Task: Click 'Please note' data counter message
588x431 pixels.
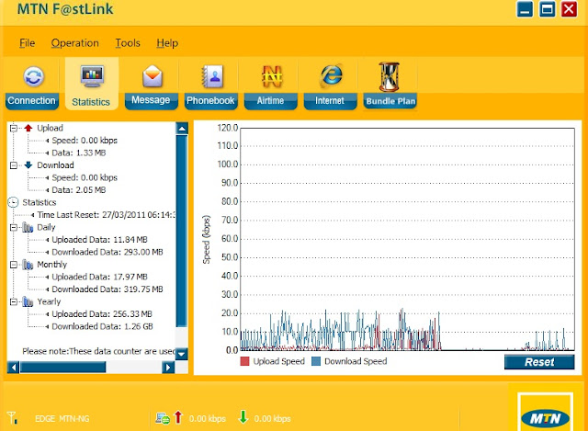Action: 98,351
